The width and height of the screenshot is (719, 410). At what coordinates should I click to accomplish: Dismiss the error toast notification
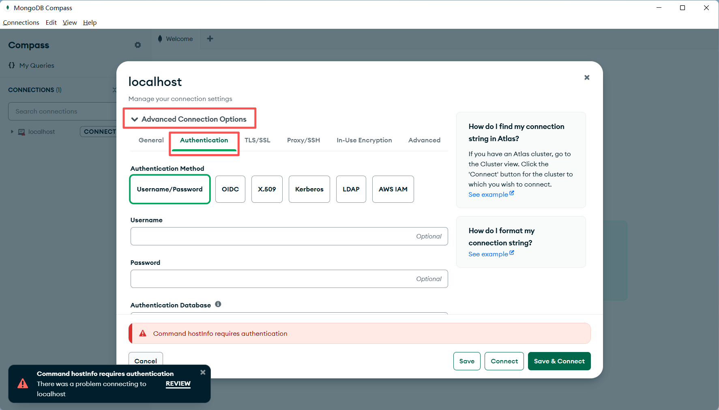203,372
